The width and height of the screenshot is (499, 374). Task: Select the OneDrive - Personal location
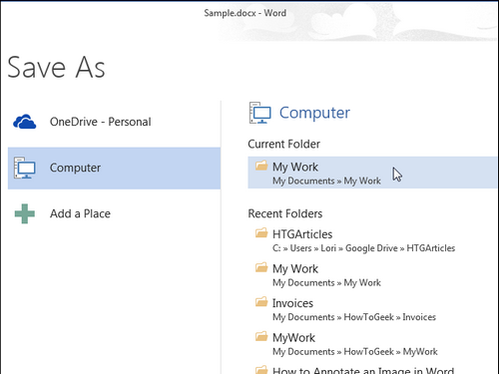pos(114,122)
